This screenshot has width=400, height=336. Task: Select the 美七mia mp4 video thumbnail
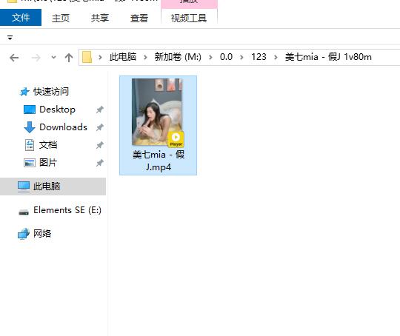pyautogui.click(x=158, y=125)
